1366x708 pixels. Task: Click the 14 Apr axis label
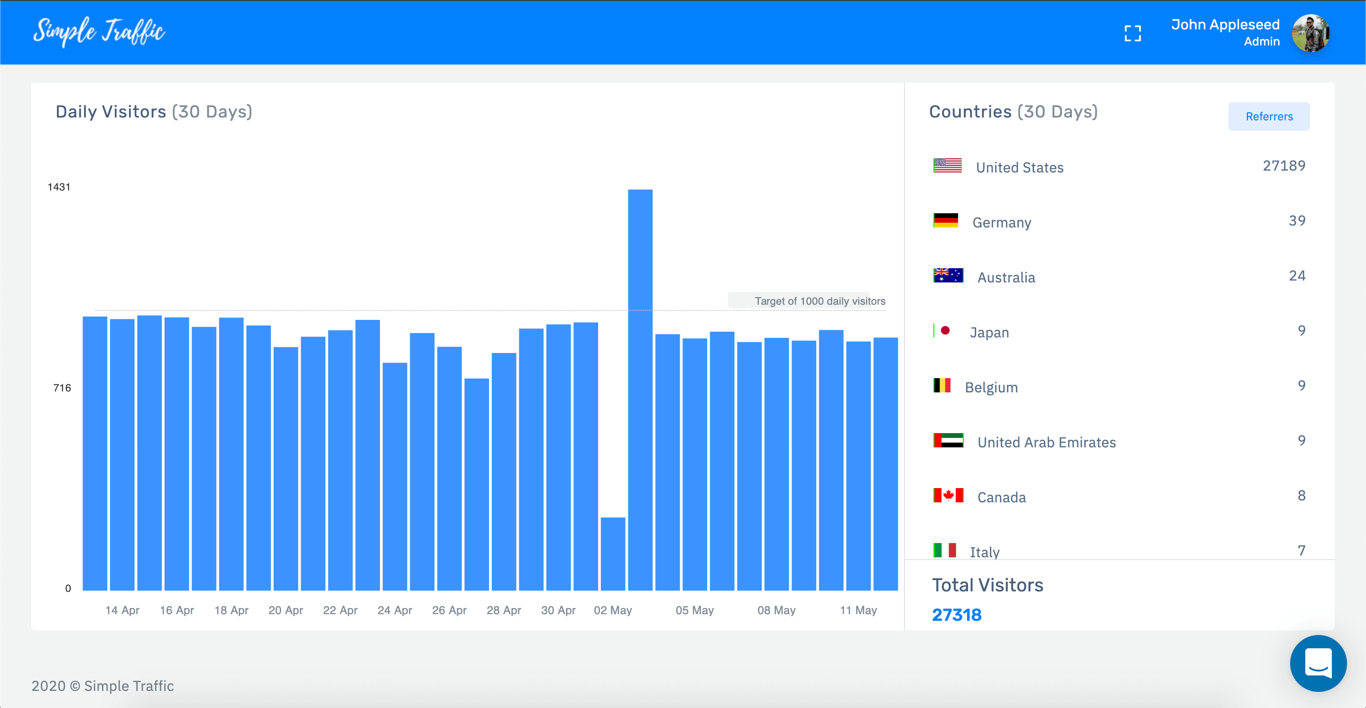(x=122, y=610)
